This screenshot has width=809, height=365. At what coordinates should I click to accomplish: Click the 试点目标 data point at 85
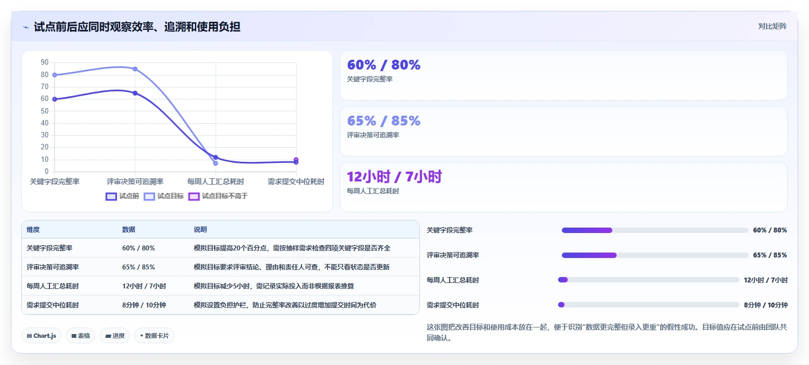tap(135, 69)
